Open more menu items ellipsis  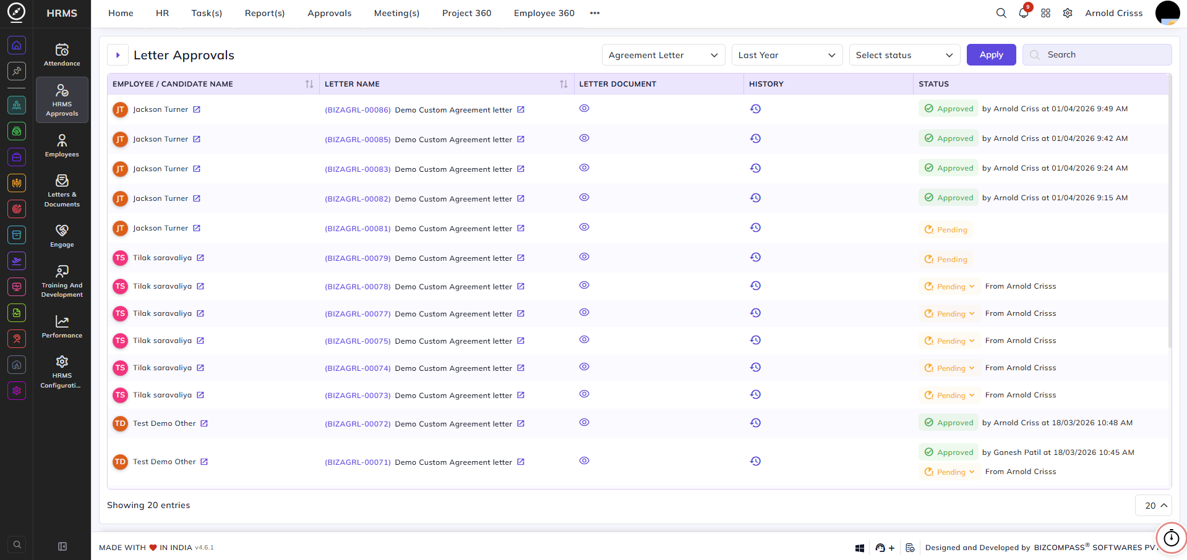click(594, 13)
